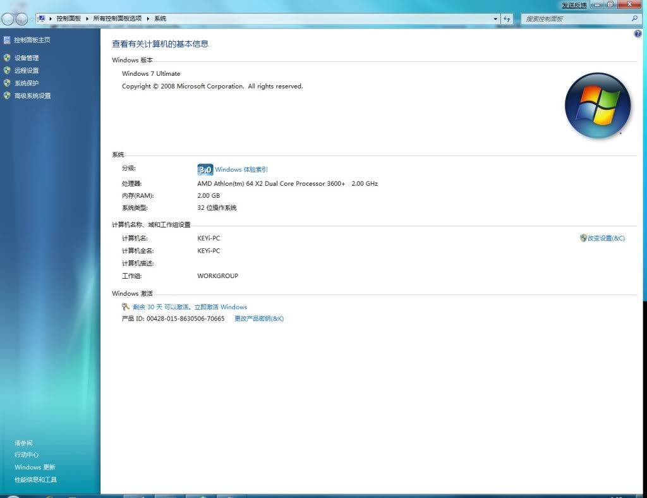Click the product ID 00428-015-8630506-70665
The width and height of the screenshot is (647, 498).
pyautogui.click(x=186, y=319)
